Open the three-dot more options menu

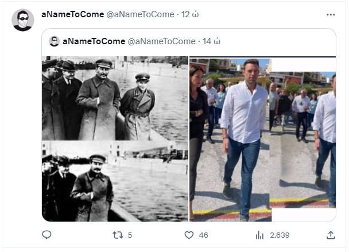point(331,14)
